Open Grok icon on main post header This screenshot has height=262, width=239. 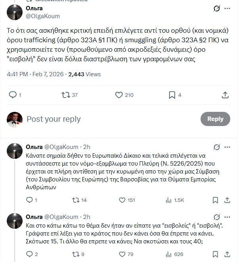pyautogui.click(x=217, y=9)
